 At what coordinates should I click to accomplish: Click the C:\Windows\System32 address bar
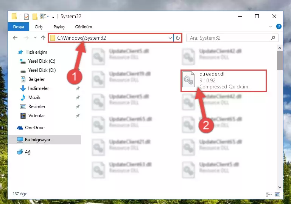(111, 38)
